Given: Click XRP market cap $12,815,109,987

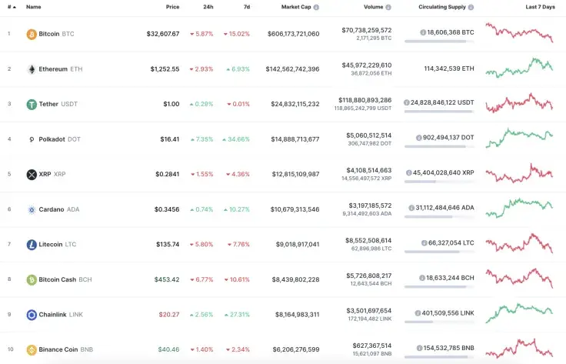Looking at the screenshot, I should [295, 175].
